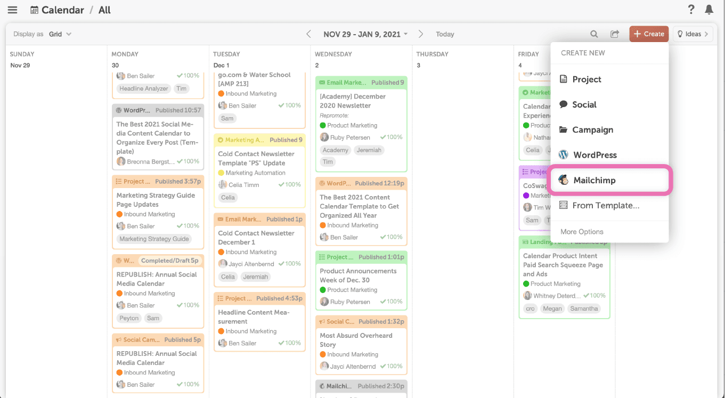Click Celia Timm avatar on PS Update card
Image resolution: width=725 pixels, height=398 pixels.
pos(222,184)
